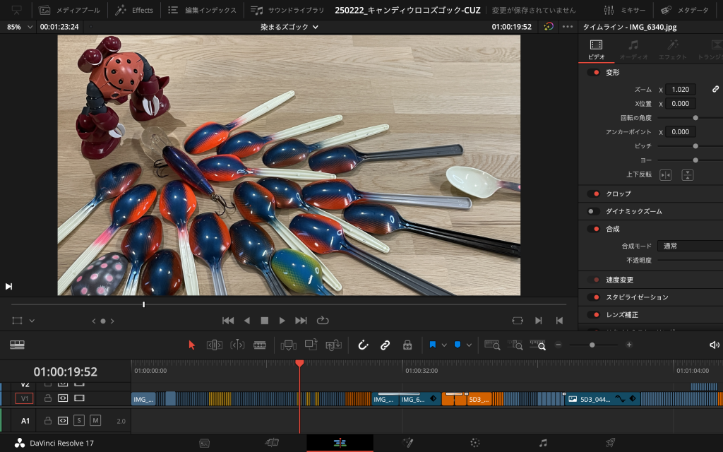Turn off the クロップ toggle

[593, 194]
